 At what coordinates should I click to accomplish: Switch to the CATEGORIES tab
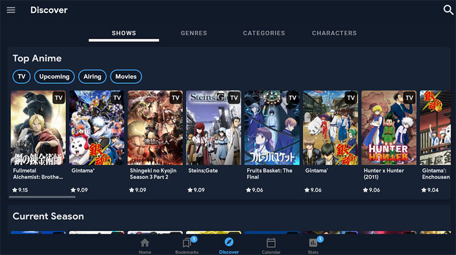264,33
